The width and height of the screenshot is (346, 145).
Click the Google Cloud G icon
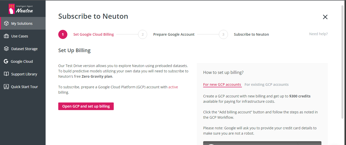(x=6, y=61)
